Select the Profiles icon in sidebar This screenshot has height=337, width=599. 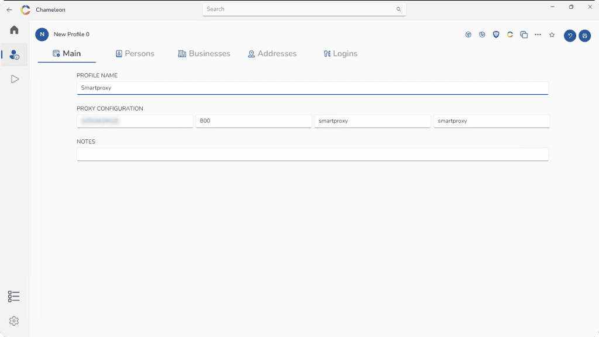coord(14,54)
